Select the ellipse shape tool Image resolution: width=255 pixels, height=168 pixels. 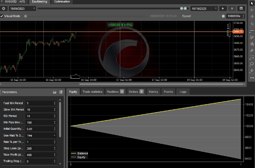click(x=252, y=64)
